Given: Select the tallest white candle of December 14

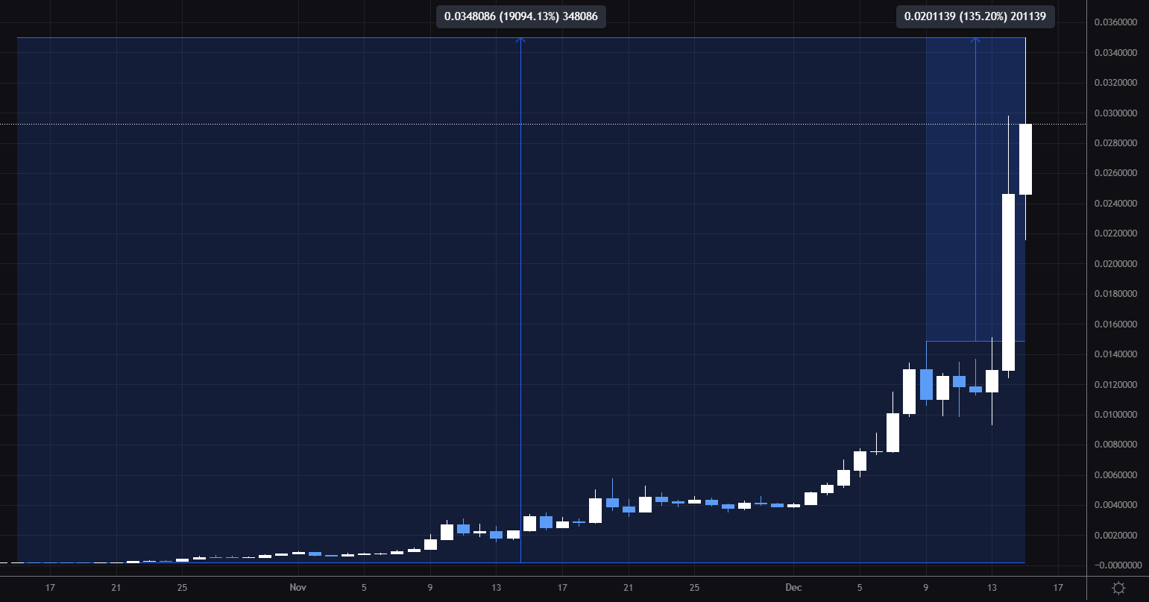Looking at the screenshot, I should 1008,282.
